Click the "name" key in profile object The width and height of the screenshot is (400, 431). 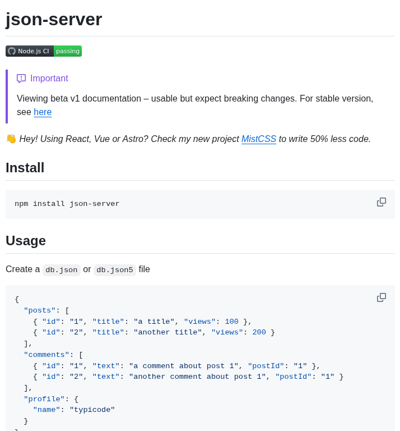point(46,410)
